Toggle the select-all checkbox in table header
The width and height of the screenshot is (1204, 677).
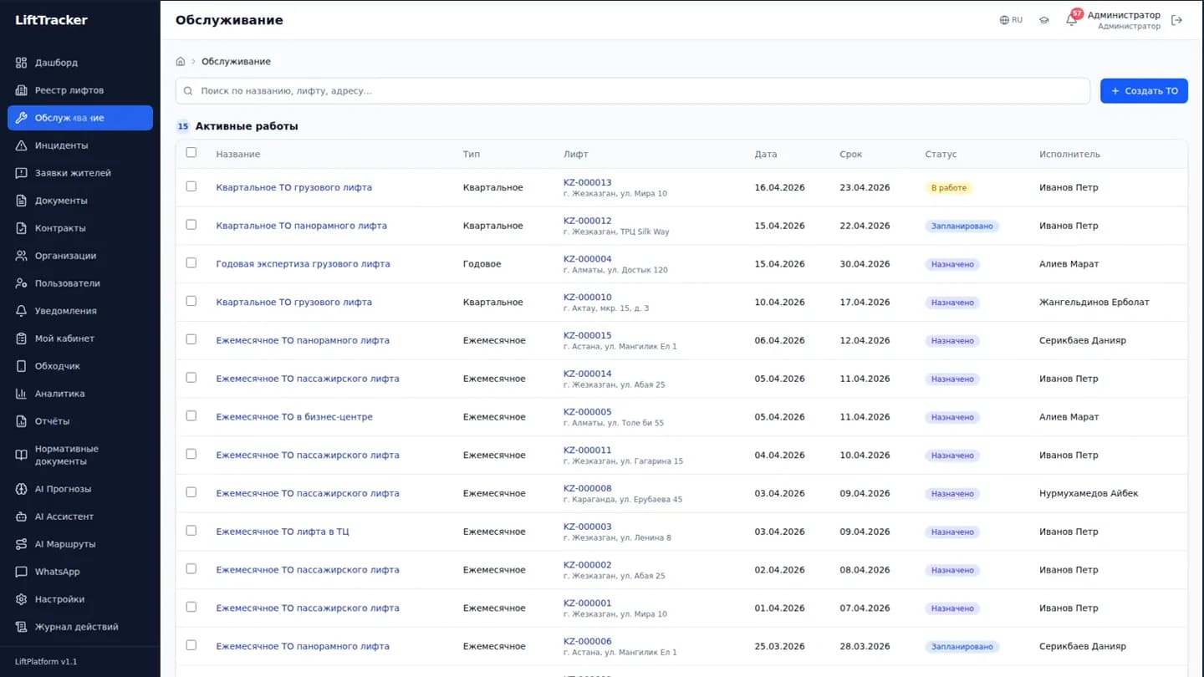191,153
